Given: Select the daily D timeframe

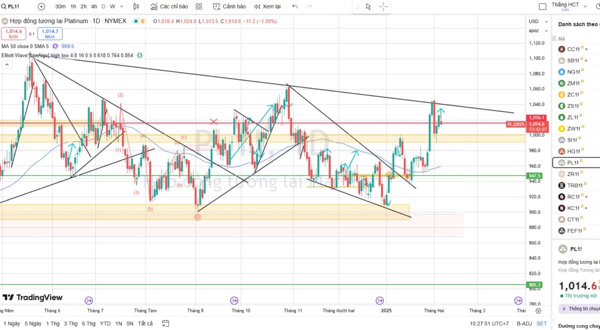Looking at the screenshot, I should click(x=103, y=6).
